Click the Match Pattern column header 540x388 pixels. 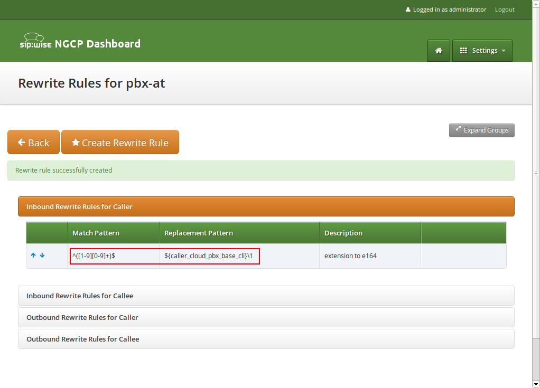113,233
